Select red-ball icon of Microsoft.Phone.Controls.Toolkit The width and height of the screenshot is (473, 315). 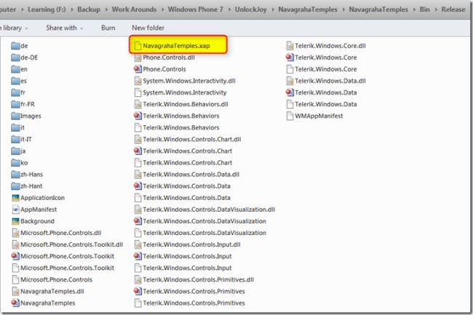tap(15, 256)
